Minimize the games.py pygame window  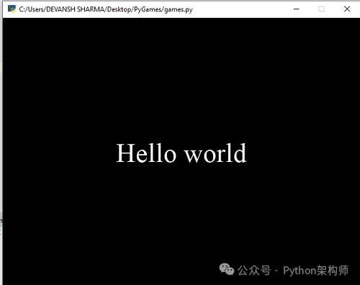(x=297, y=9)
